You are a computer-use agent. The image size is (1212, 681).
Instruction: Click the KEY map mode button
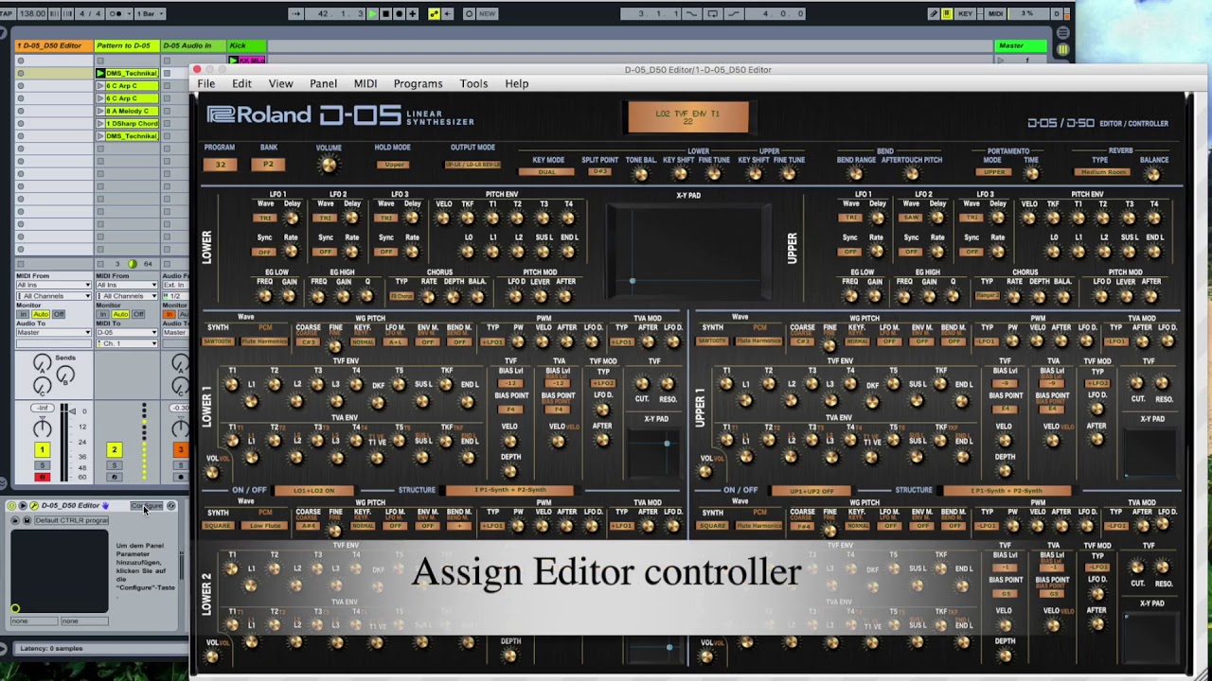(x=966, y=13)
